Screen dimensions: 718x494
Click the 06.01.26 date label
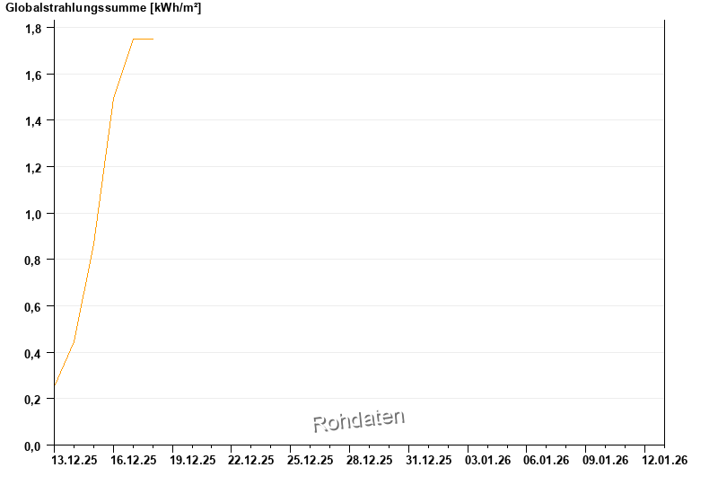click(547, 460)
